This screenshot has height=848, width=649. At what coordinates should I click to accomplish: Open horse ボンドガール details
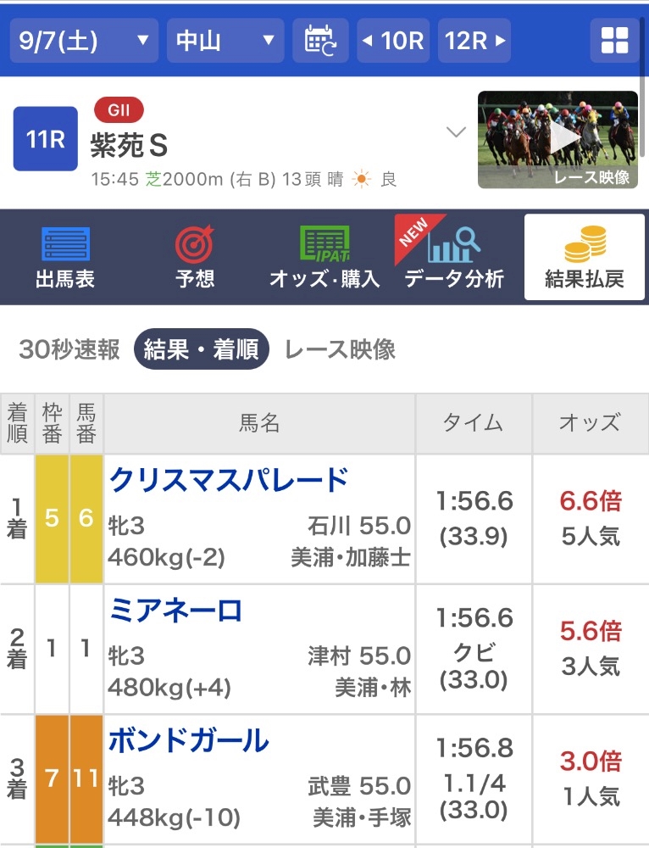click(189, 741)
